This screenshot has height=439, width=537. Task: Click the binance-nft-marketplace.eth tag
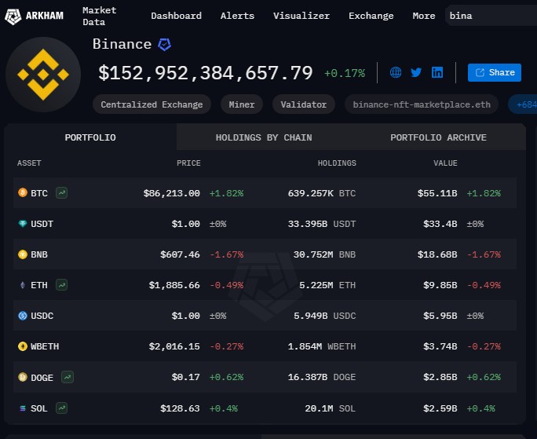[422, 104]
